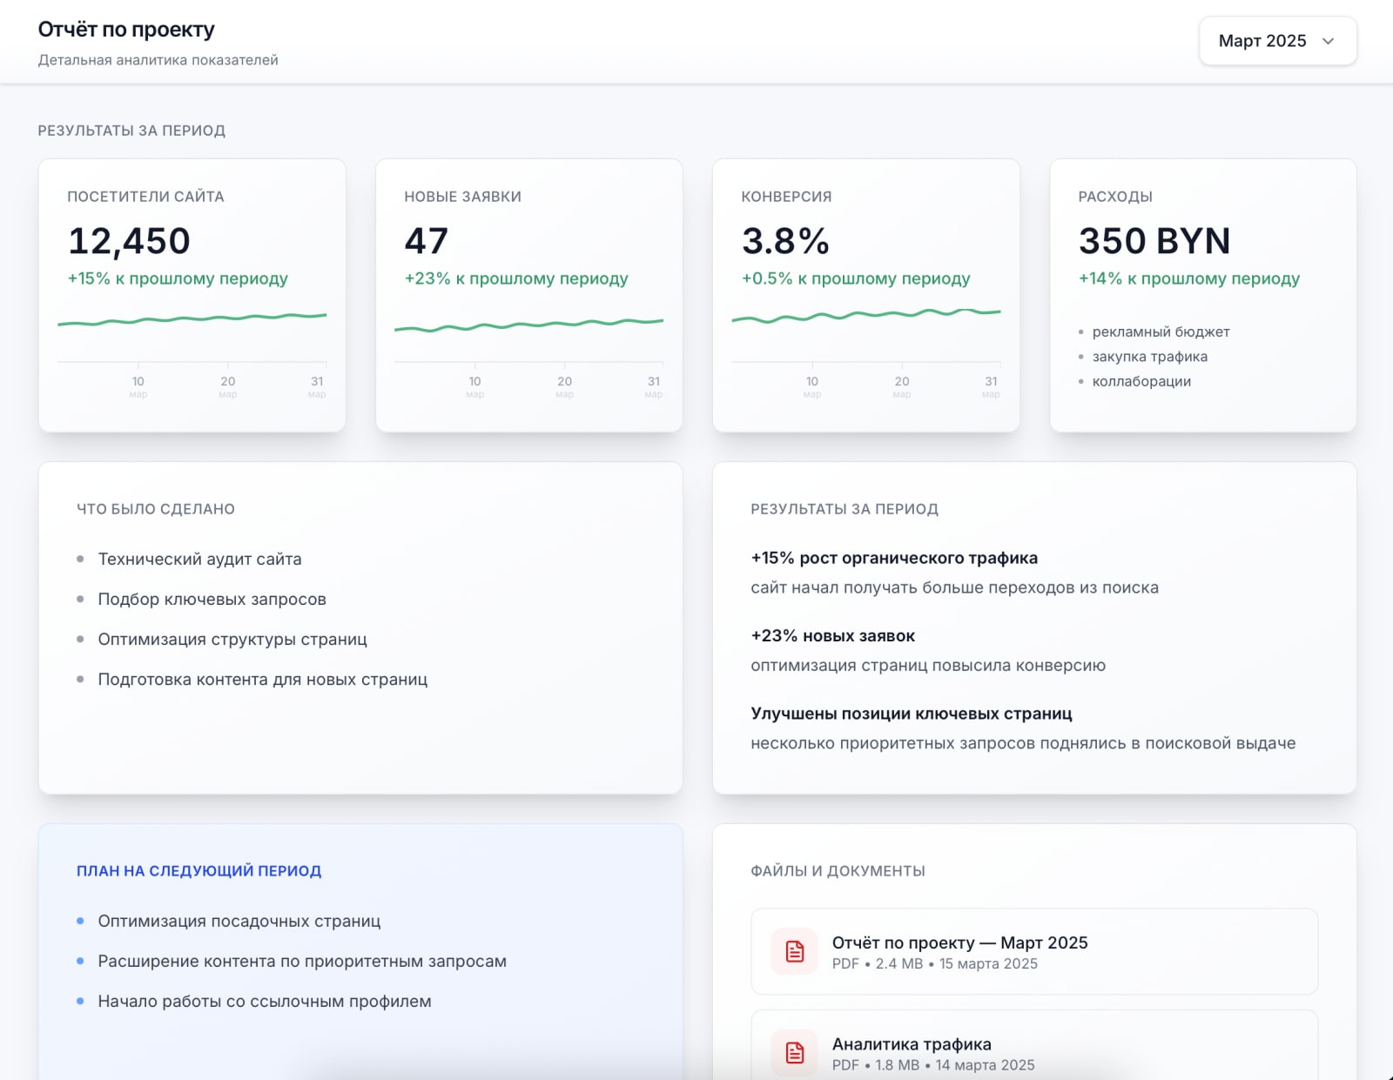Click the Конверсия trend chart
Image resolution: width=1393 pixels, height=1080 pixels.
click(x=866, y=315)
